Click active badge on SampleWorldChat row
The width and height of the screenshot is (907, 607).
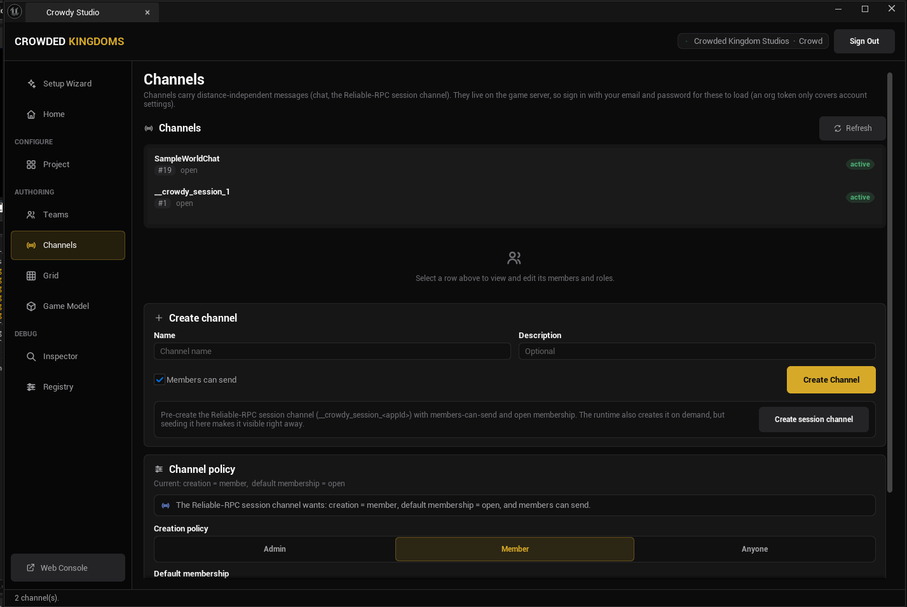point(860,165)
